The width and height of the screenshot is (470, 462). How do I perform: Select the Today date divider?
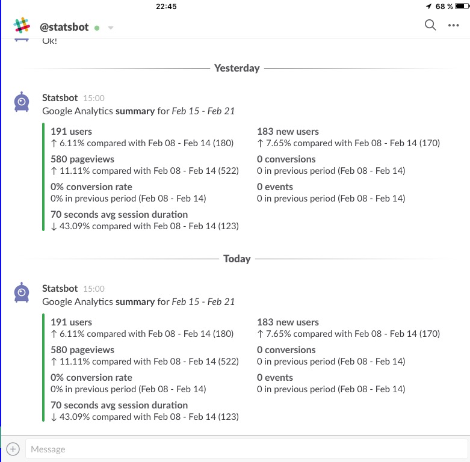click(237, 259)
